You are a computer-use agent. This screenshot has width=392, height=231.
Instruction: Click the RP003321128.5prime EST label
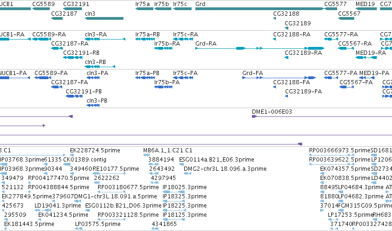point(128,215)
